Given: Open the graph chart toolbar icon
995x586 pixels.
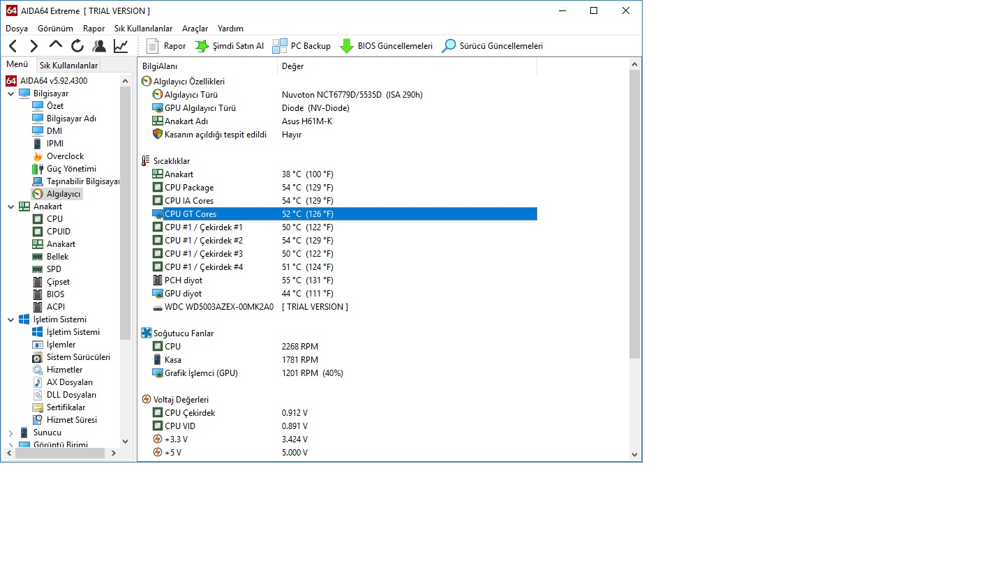Looking at the screenshot, I should coord(121,46).
